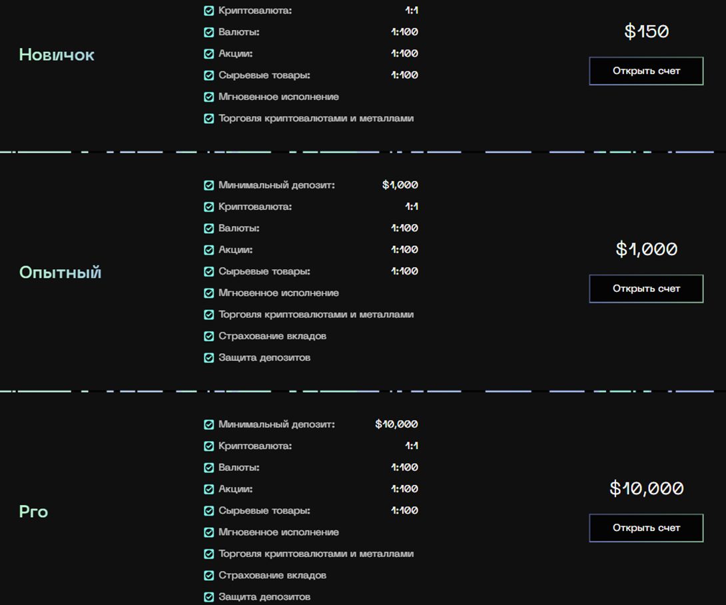Click checkmark icon beside Pro Мгновенное исполнение

(x=209, y=532)
